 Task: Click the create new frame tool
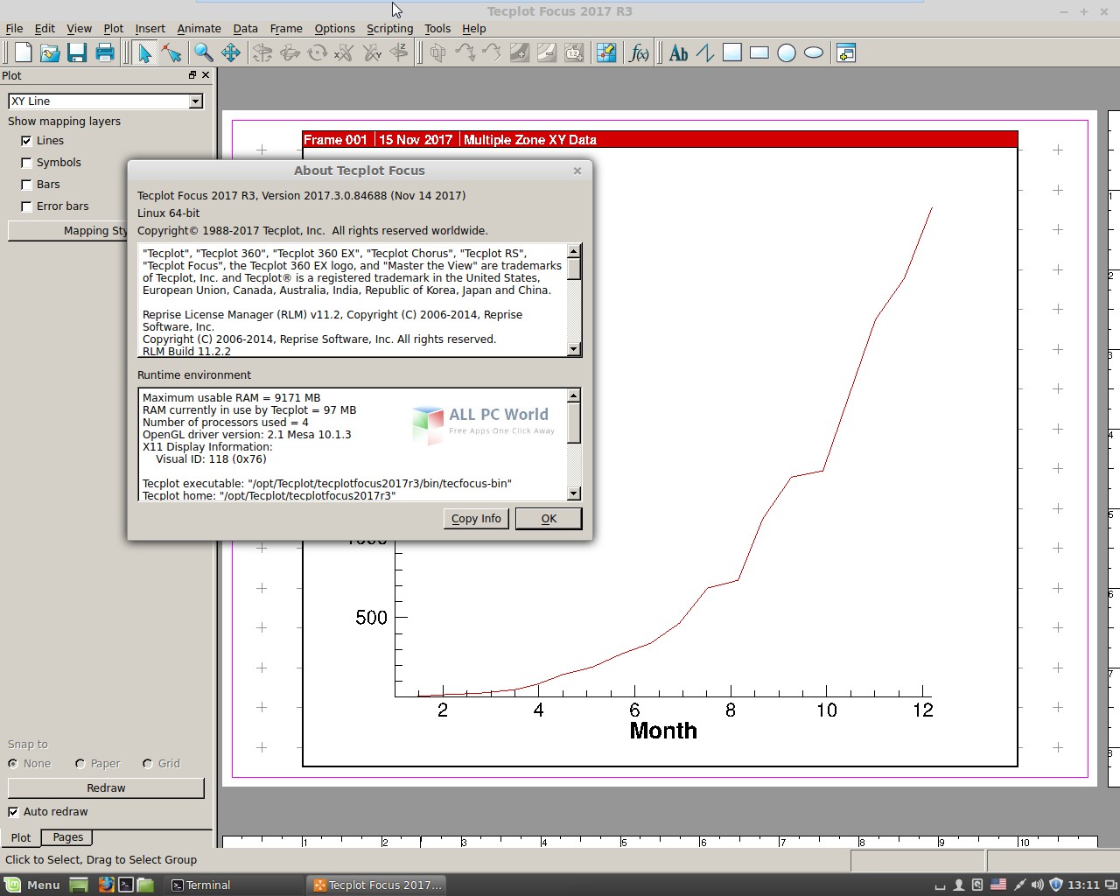click(846, 52)
